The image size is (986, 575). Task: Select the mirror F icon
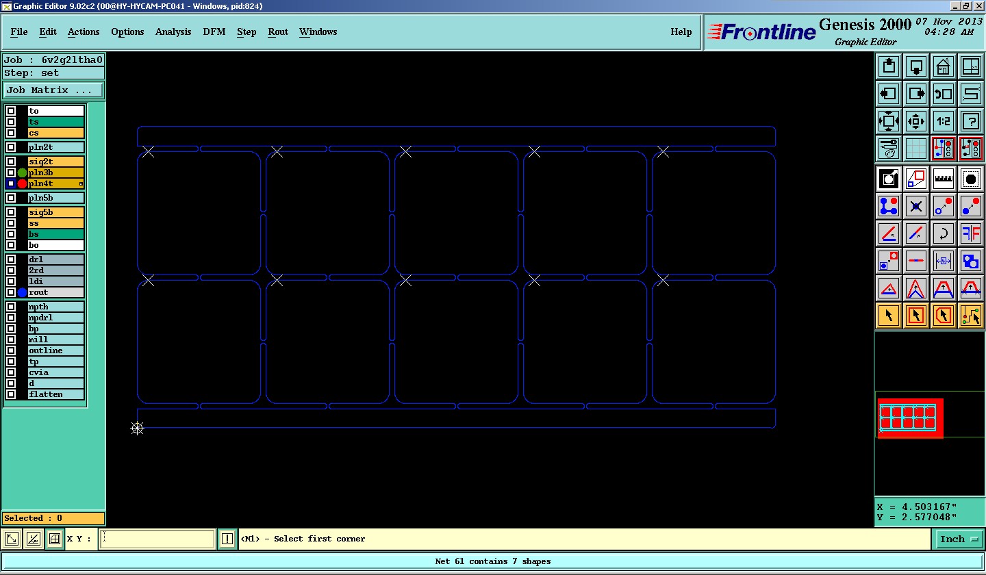971,233
